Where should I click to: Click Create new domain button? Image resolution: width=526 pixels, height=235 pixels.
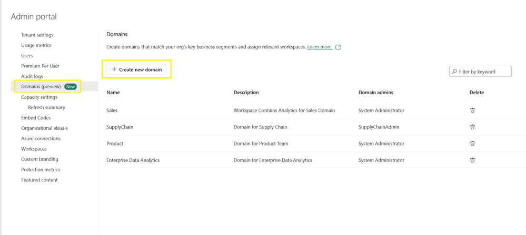click(137, 69)
